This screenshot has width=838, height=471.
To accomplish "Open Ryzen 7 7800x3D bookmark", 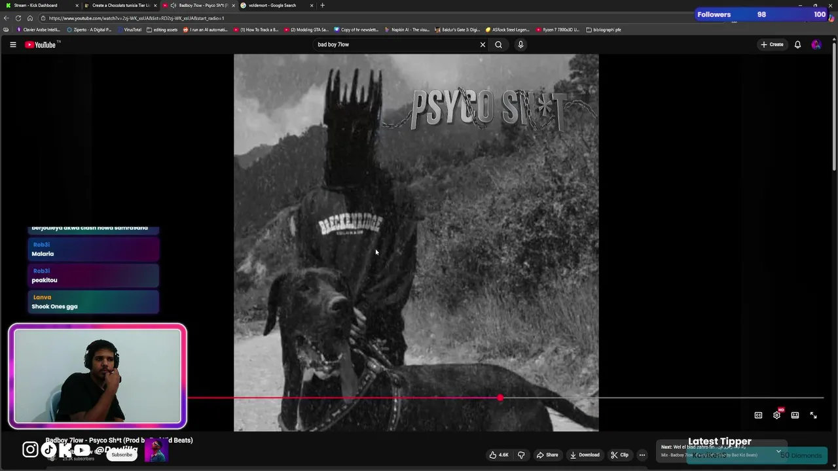I will (x=558, y=29).
